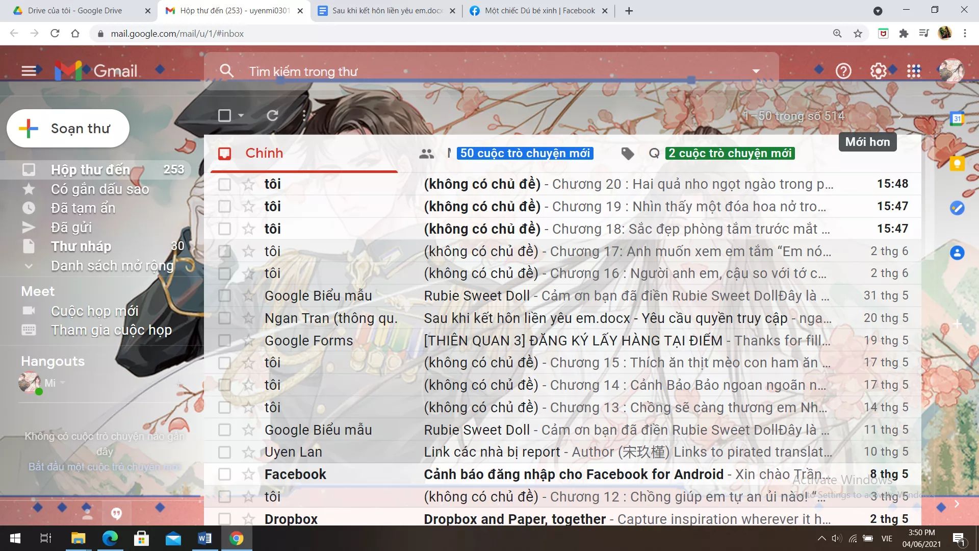Check the Dropbox email checkbox
This screenshot has width=979, height=551.
pyautogui.click(x=224, y=519)
